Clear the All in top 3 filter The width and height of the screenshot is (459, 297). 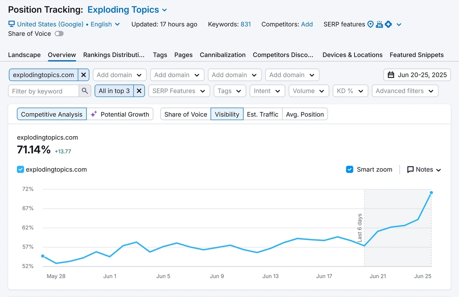click(x=139, y=91)
